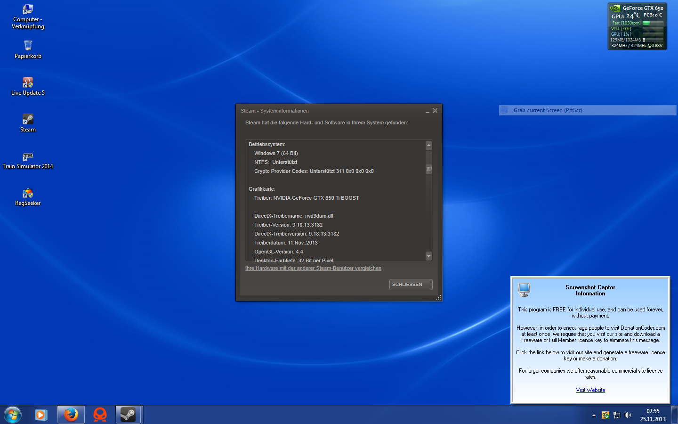Click 'DirectX-Treiberversion: 9.18.13.3182' line
The width and height of the screenshot is (678, 424).
click(297, 234)
